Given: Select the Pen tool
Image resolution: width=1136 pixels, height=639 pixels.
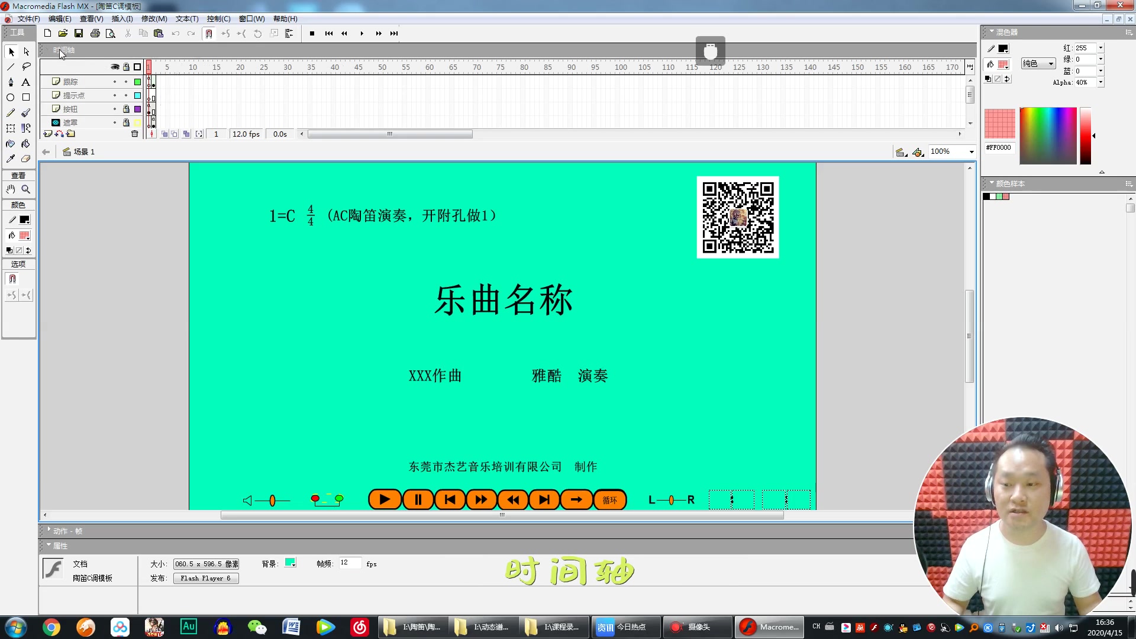Looking at the screenshot, I should coord(11,82).
